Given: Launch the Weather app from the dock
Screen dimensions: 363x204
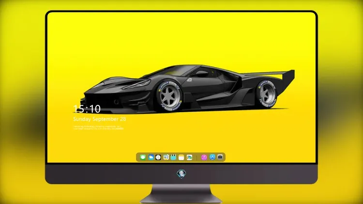Looking at the screenshot, I should (151, 157).
